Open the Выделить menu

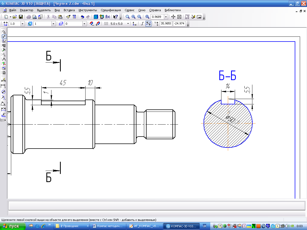pos(44,10)
